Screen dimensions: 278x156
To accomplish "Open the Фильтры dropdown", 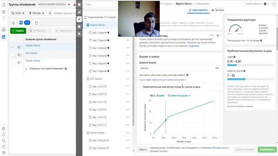I will coord(36,13).
